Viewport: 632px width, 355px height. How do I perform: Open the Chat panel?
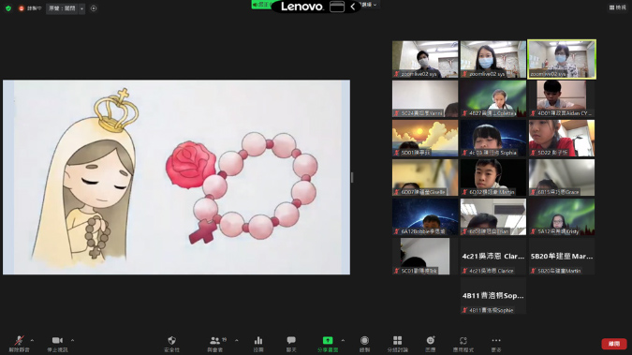[291, 344]
